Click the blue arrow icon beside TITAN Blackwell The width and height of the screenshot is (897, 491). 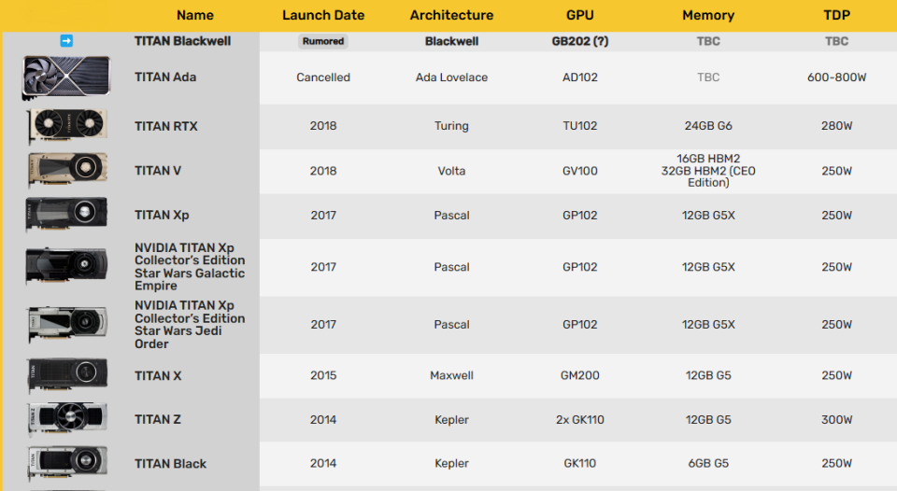tap(66, 40)
